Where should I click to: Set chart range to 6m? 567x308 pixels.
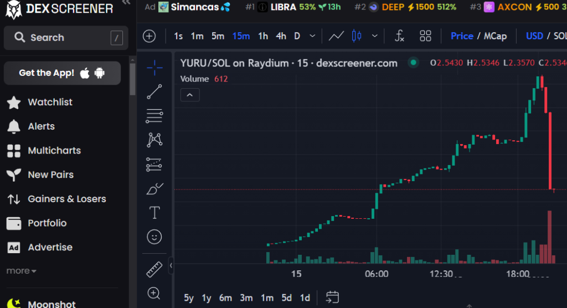pyautogui.click(x=225, y=298)
